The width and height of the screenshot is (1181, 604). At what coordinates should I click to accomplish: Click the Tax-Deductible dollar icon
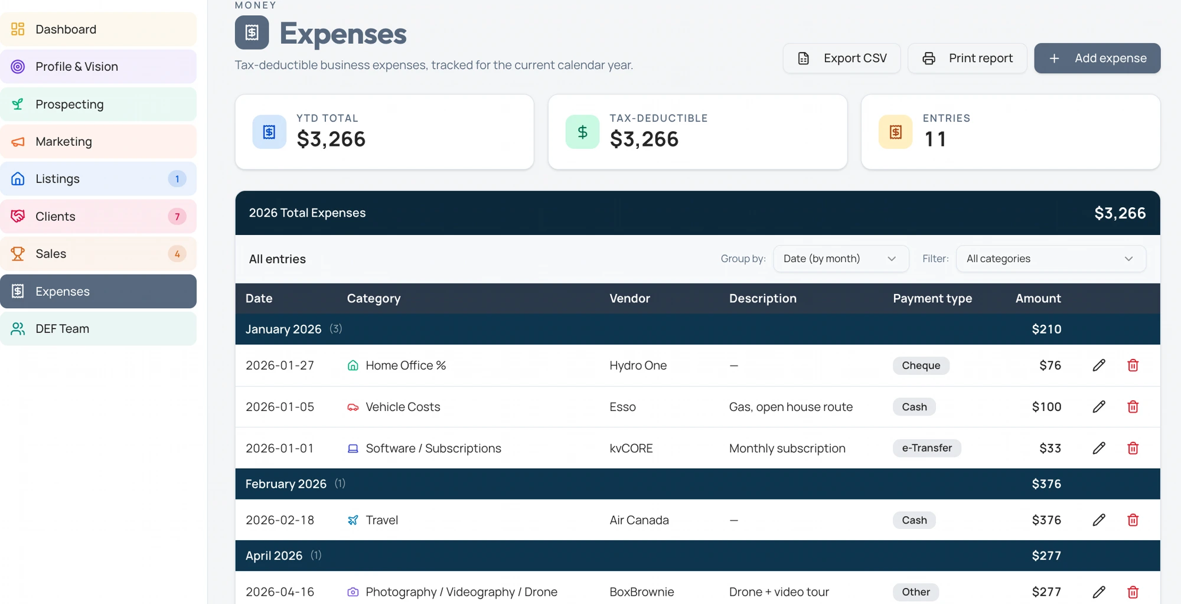(x=582, y=132)
